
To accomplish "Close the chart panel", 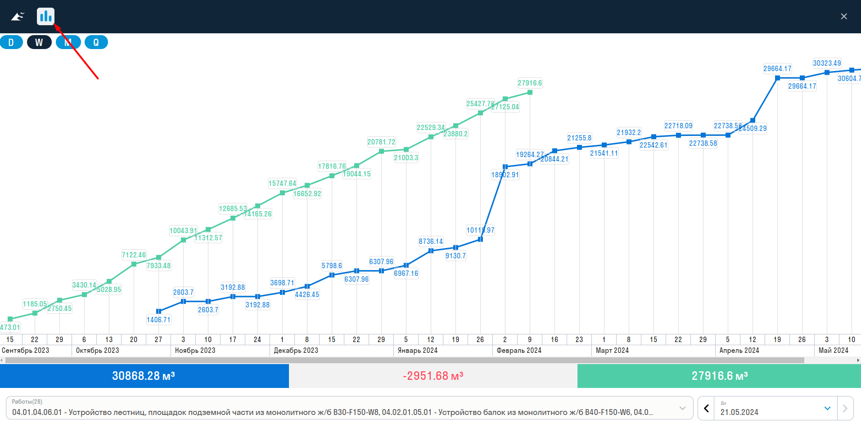I will pos(844,17).
